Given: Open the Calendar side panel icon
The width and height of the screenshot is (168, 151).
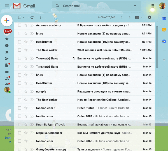Looking at the screenshot, I should (164, 18).
